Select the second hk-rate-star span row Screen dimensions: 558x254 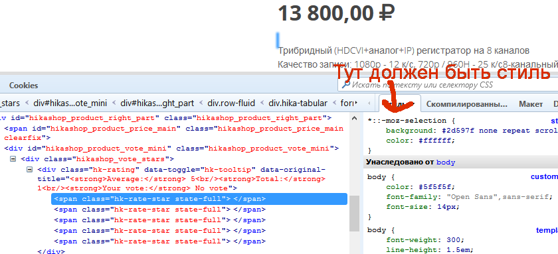tap(160, 210)
